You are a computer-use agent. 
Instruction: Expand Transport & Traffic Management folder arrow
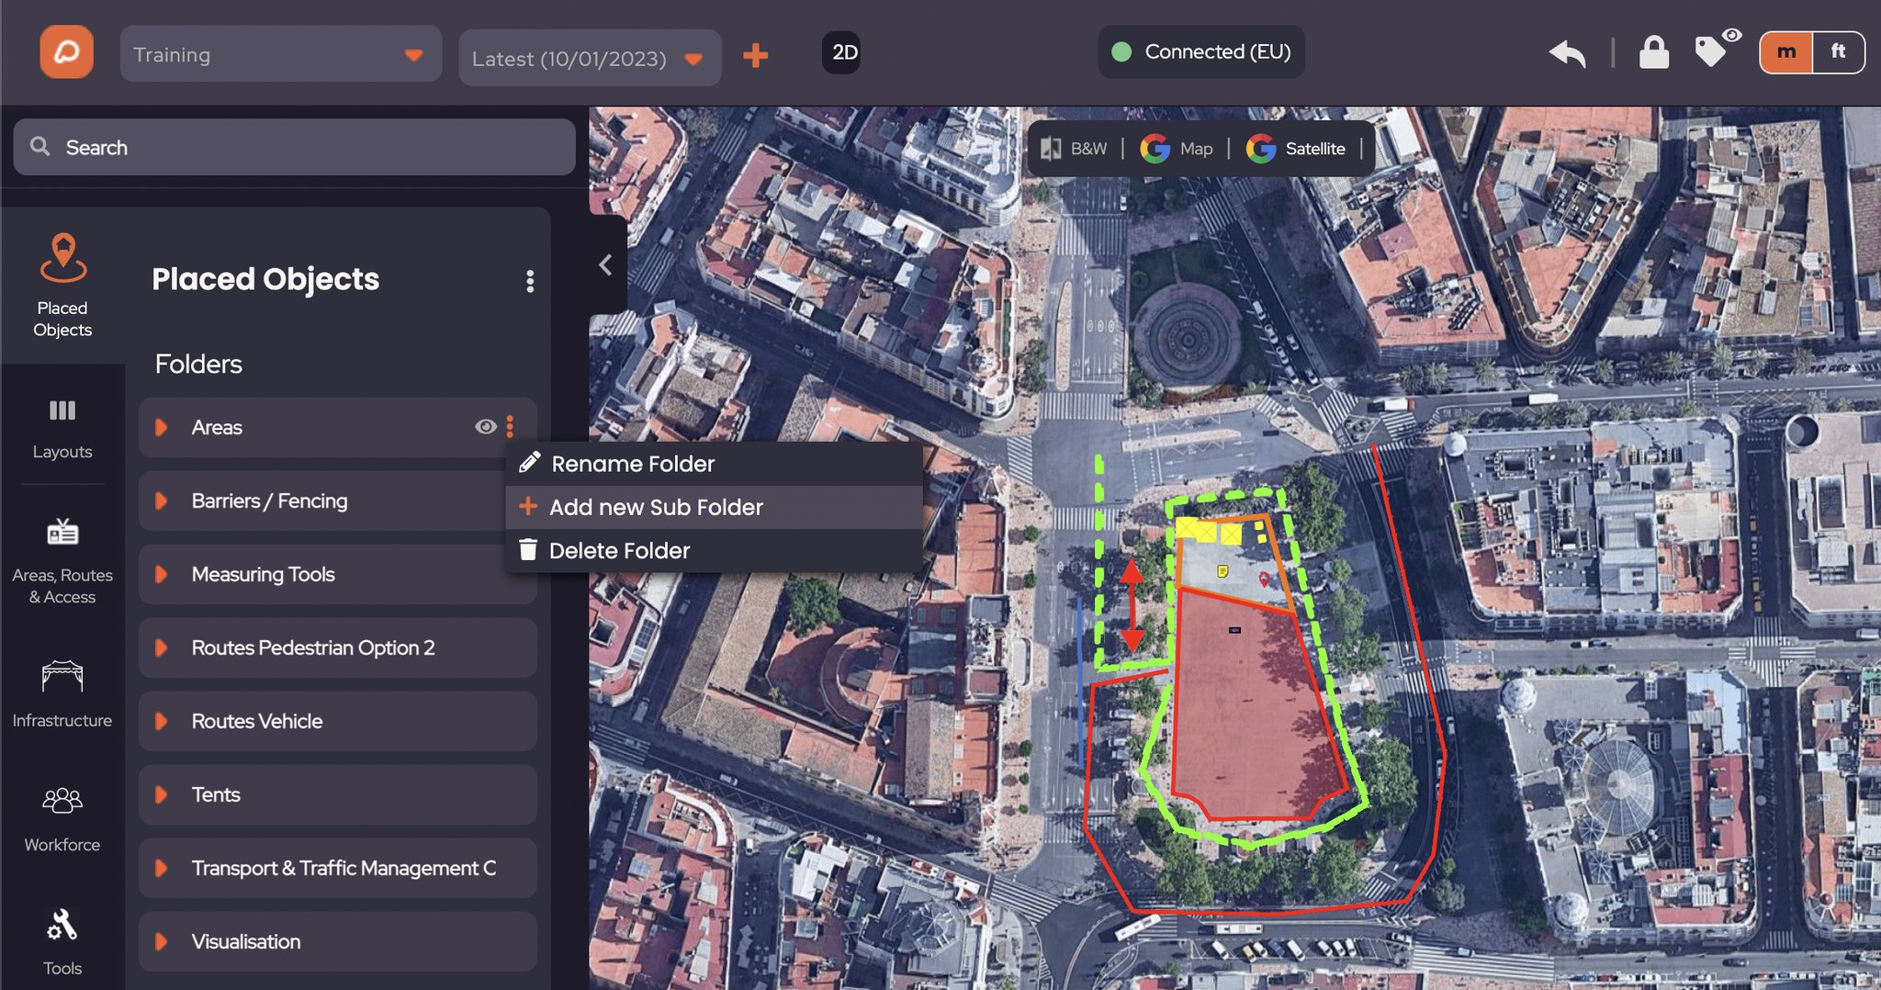tap(162, 868)
